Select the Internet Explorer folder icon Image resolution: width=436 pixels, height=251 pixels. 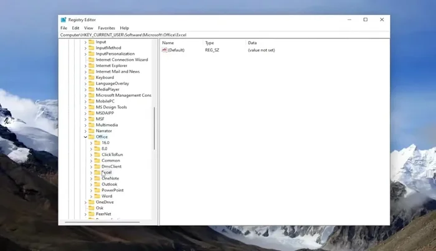coord(91,66)
